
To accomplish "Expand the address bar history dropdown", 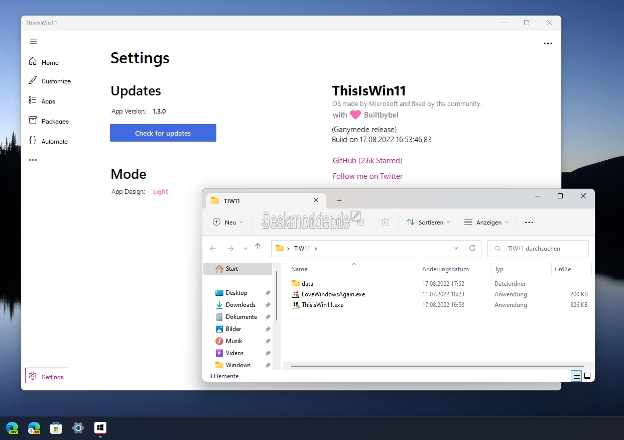I will [x=456, y=248].
